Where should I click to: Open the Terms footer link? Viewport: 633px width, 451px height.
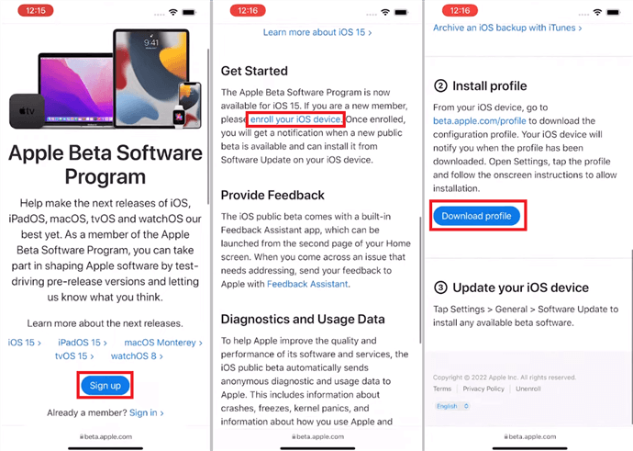coord(442,389)
